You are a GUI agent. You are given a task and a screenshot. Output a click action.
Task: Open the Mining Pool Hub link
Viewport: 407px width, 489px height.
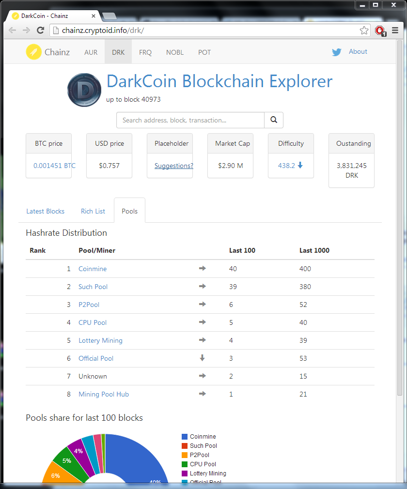pos(104,394)
